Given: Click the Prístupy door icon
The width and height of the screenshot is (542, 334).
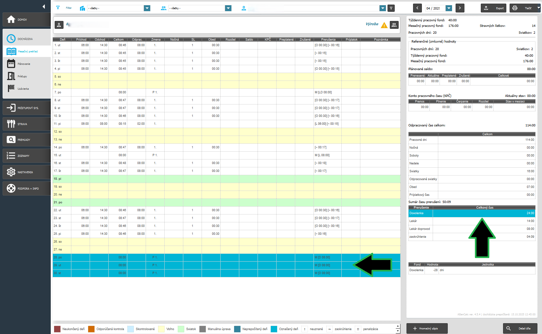Looking at the screenshot, I should tap(11, 76).
